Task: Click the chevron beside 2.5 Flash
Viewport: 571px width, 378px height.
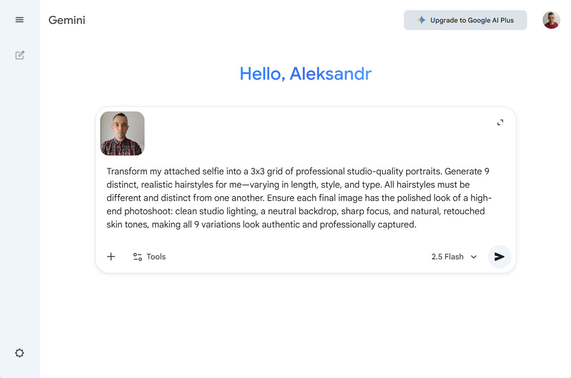Action: coord(473,257)
